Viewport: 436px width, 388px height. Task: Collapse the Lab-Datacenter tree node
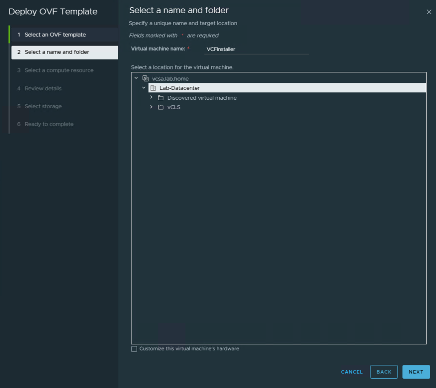click(144, 88)
